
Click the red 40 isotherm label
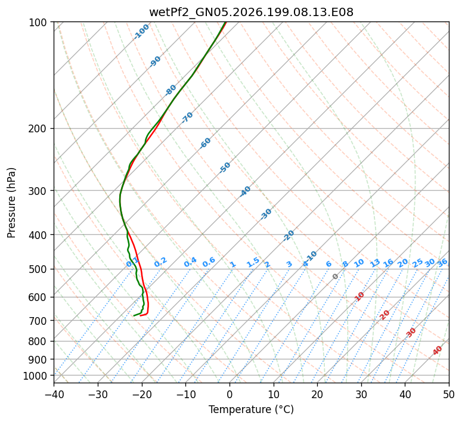(x=437, y=350)
